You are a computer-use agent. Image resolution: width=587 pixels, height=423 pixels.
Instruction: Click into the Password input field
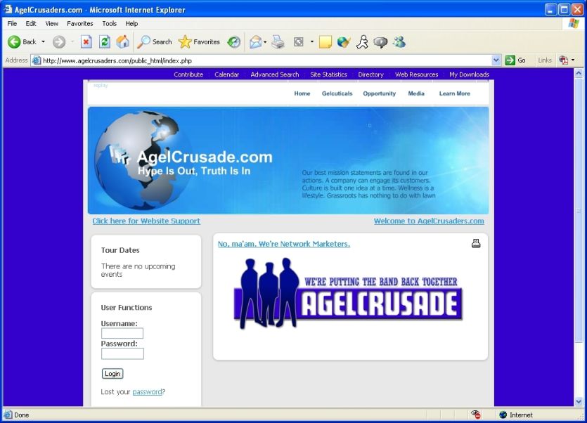[x=122, y=353]
